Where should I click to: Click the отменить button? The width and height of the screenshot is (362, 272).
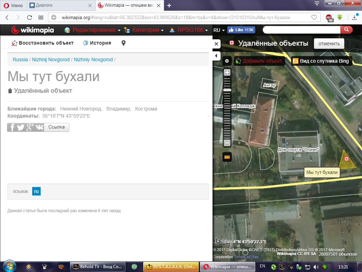[x=329, y=44]
